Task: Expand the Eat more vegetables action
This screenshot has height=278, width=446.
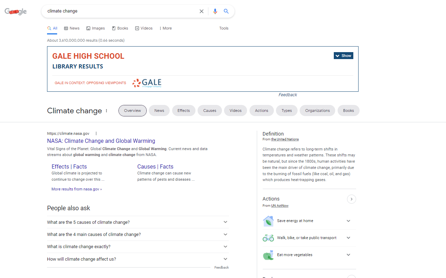Action: [x=309, y=255]
